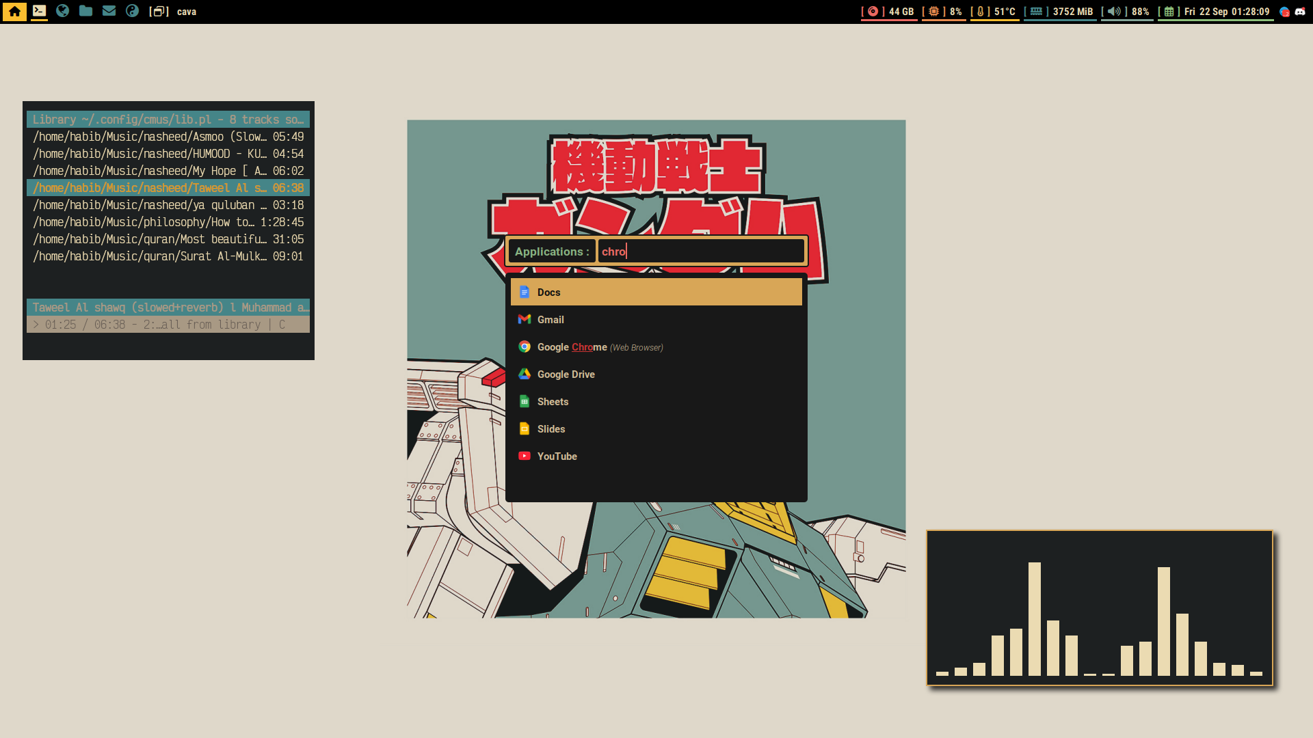Image resolution: width=1313 pixels, height=738 pixels.
Task: Click the Applications : prompt label
Action: coord(552,251)
